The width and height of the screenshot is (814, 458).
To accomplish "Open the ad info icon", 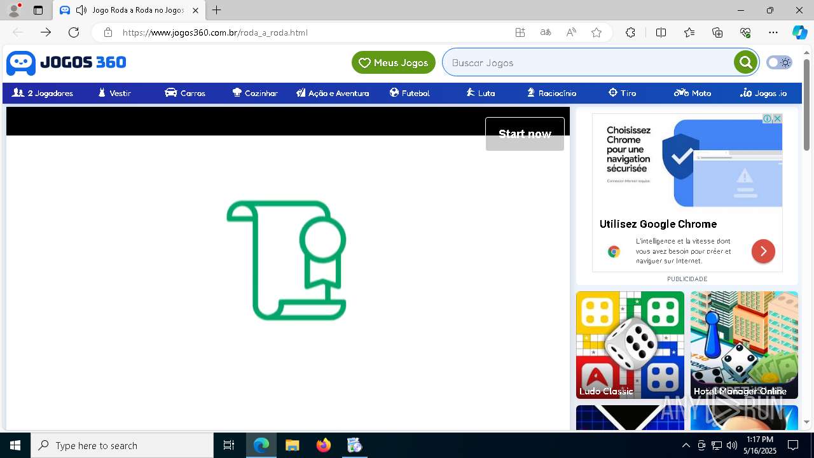I will (x=768, y=118).
